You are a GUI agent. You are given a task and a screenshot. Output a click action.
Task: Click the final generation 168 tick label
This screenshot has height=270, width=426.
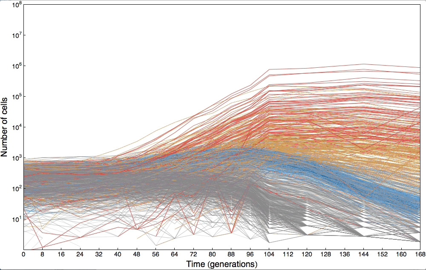419,255
